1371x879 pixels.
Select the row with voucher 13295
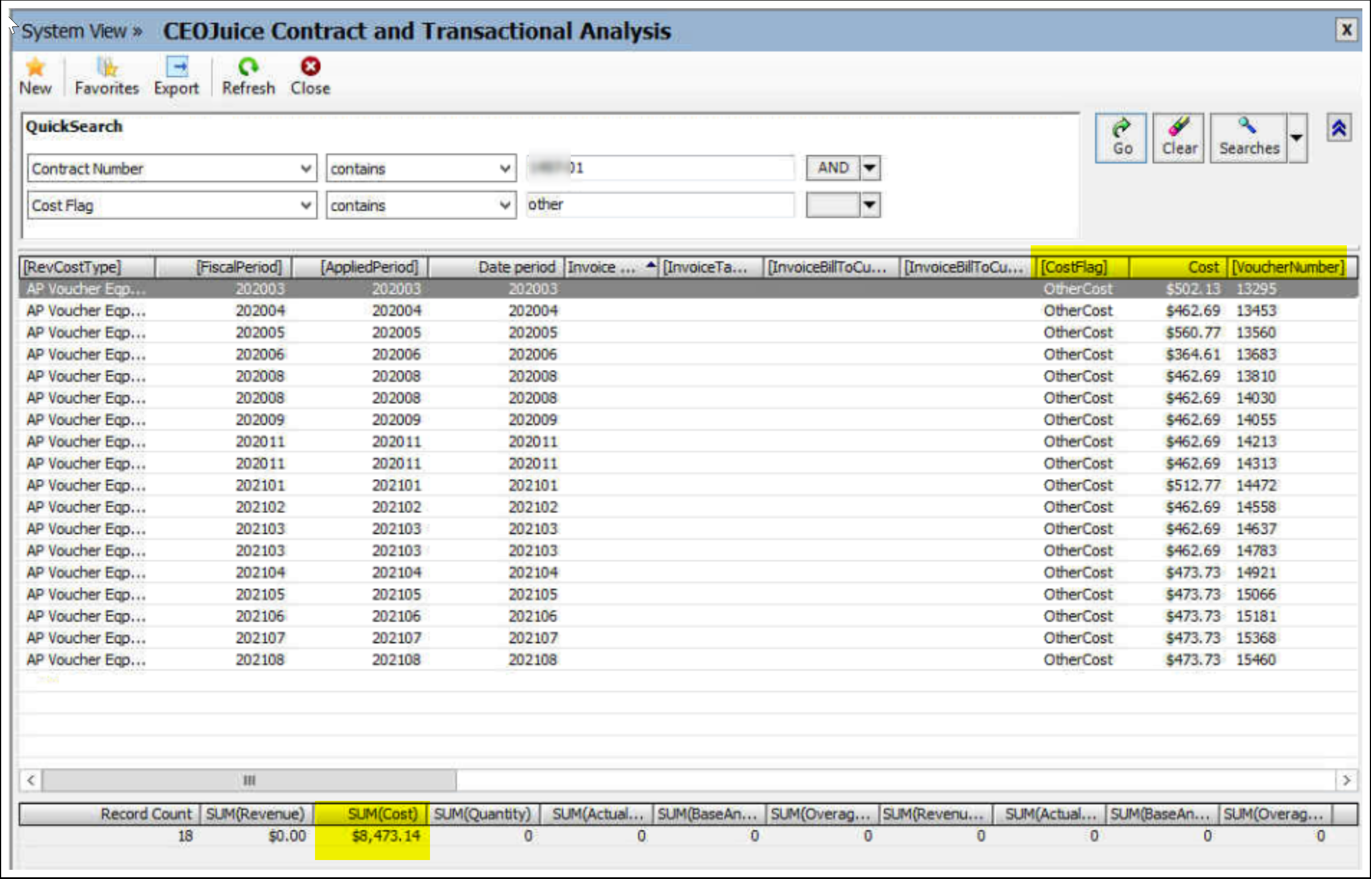[x=689, y=289]
